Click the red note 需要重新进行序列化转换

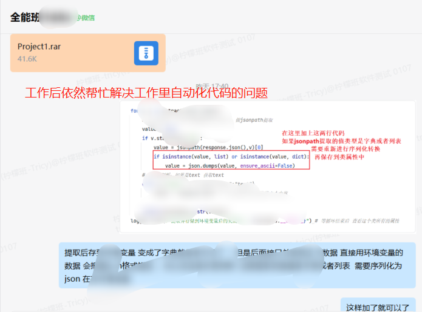click(x=345, y=149)
